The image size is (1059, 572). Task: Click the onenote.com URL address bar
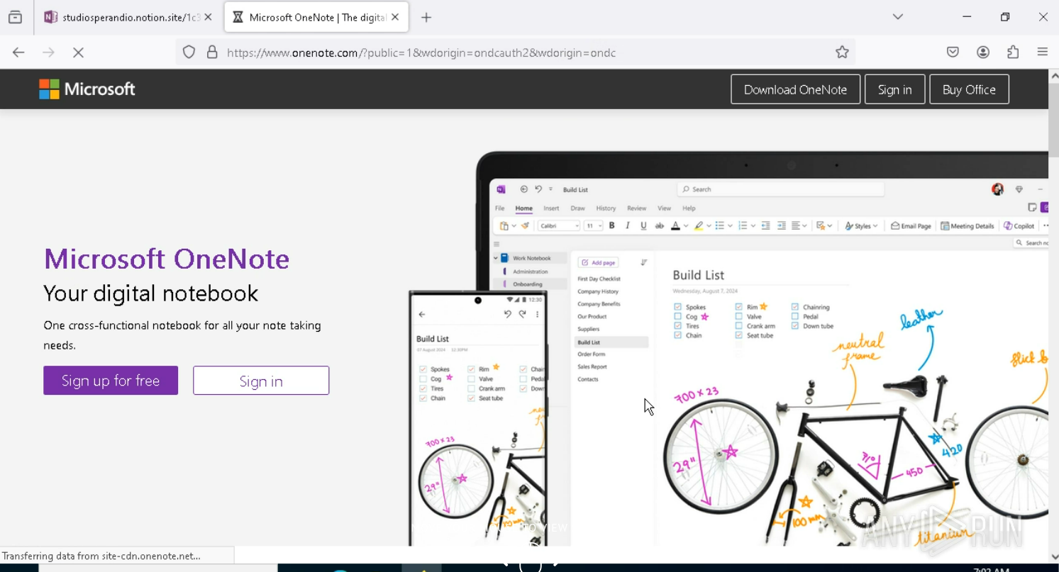pos(497,52)
